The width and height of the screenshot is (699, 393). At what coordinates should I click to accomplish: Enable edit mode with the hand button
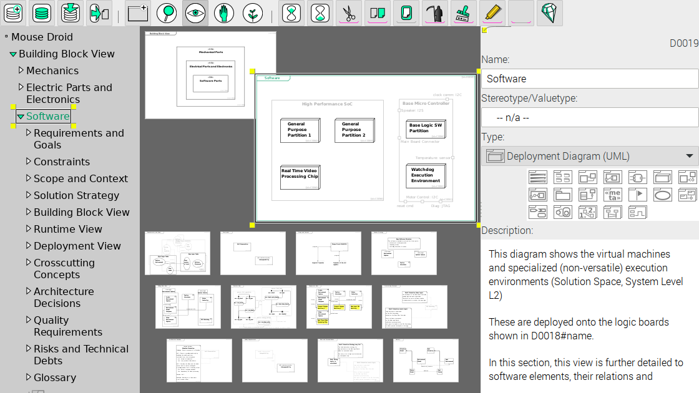(x=224, y=12)
